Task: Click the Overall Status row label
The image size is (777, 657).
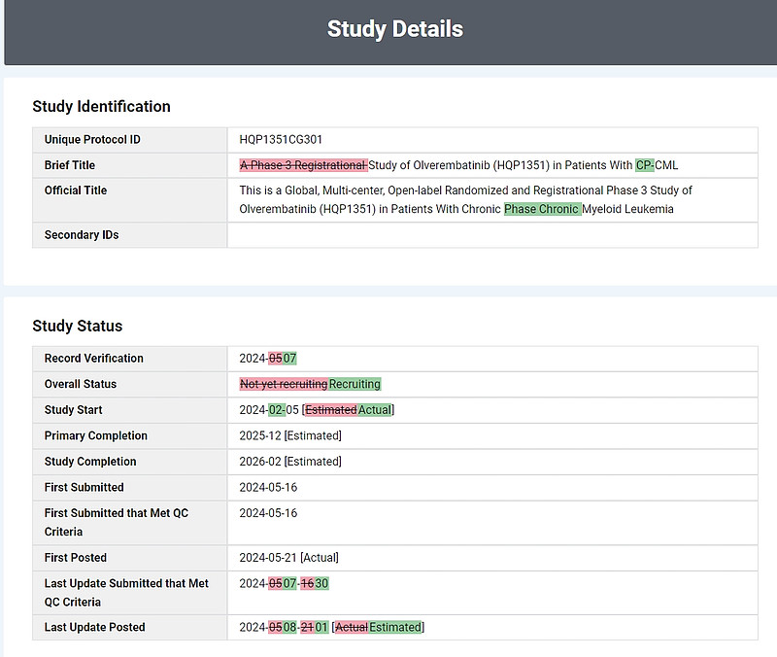Action: 81,384
